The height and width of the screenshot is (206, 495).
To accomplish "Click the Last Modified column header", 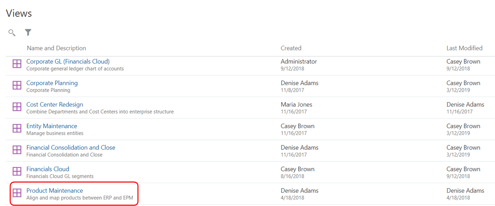I will (464, 48).
